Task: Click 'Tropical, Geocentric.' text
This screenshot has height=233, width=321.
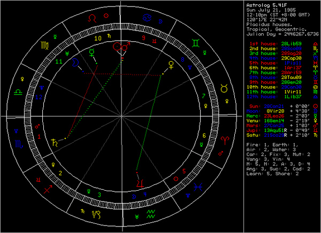Action: (x=277, y=29)
